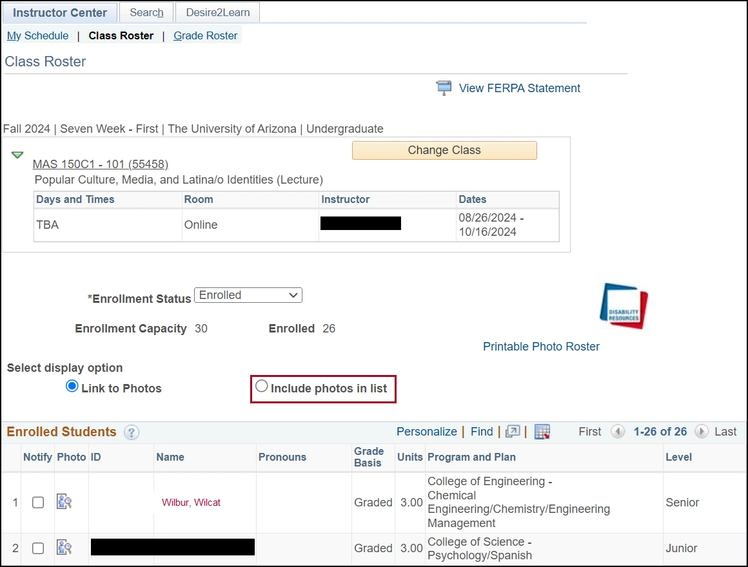Screen dimensions: 748x567
Task: Check the Notify box for Wilbur, Wilcat
Action: pos(38,502)
